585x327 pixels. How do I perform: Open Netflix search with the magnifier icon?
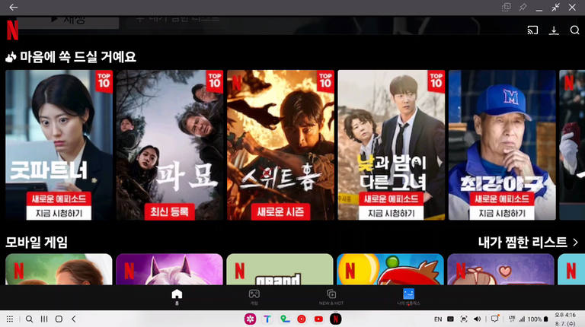574,30
